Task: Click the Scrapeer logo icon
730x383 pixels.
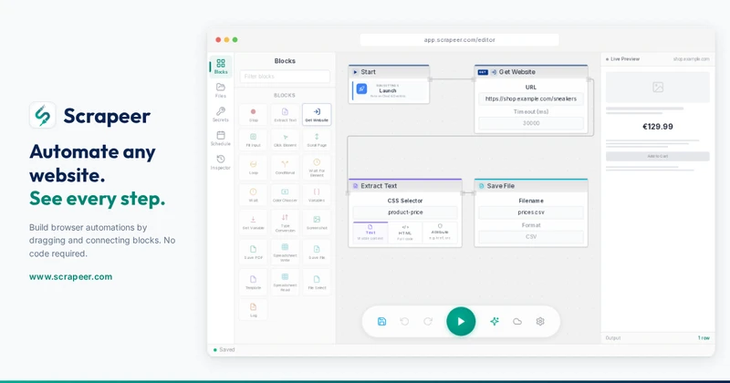Action: point(42,115)
